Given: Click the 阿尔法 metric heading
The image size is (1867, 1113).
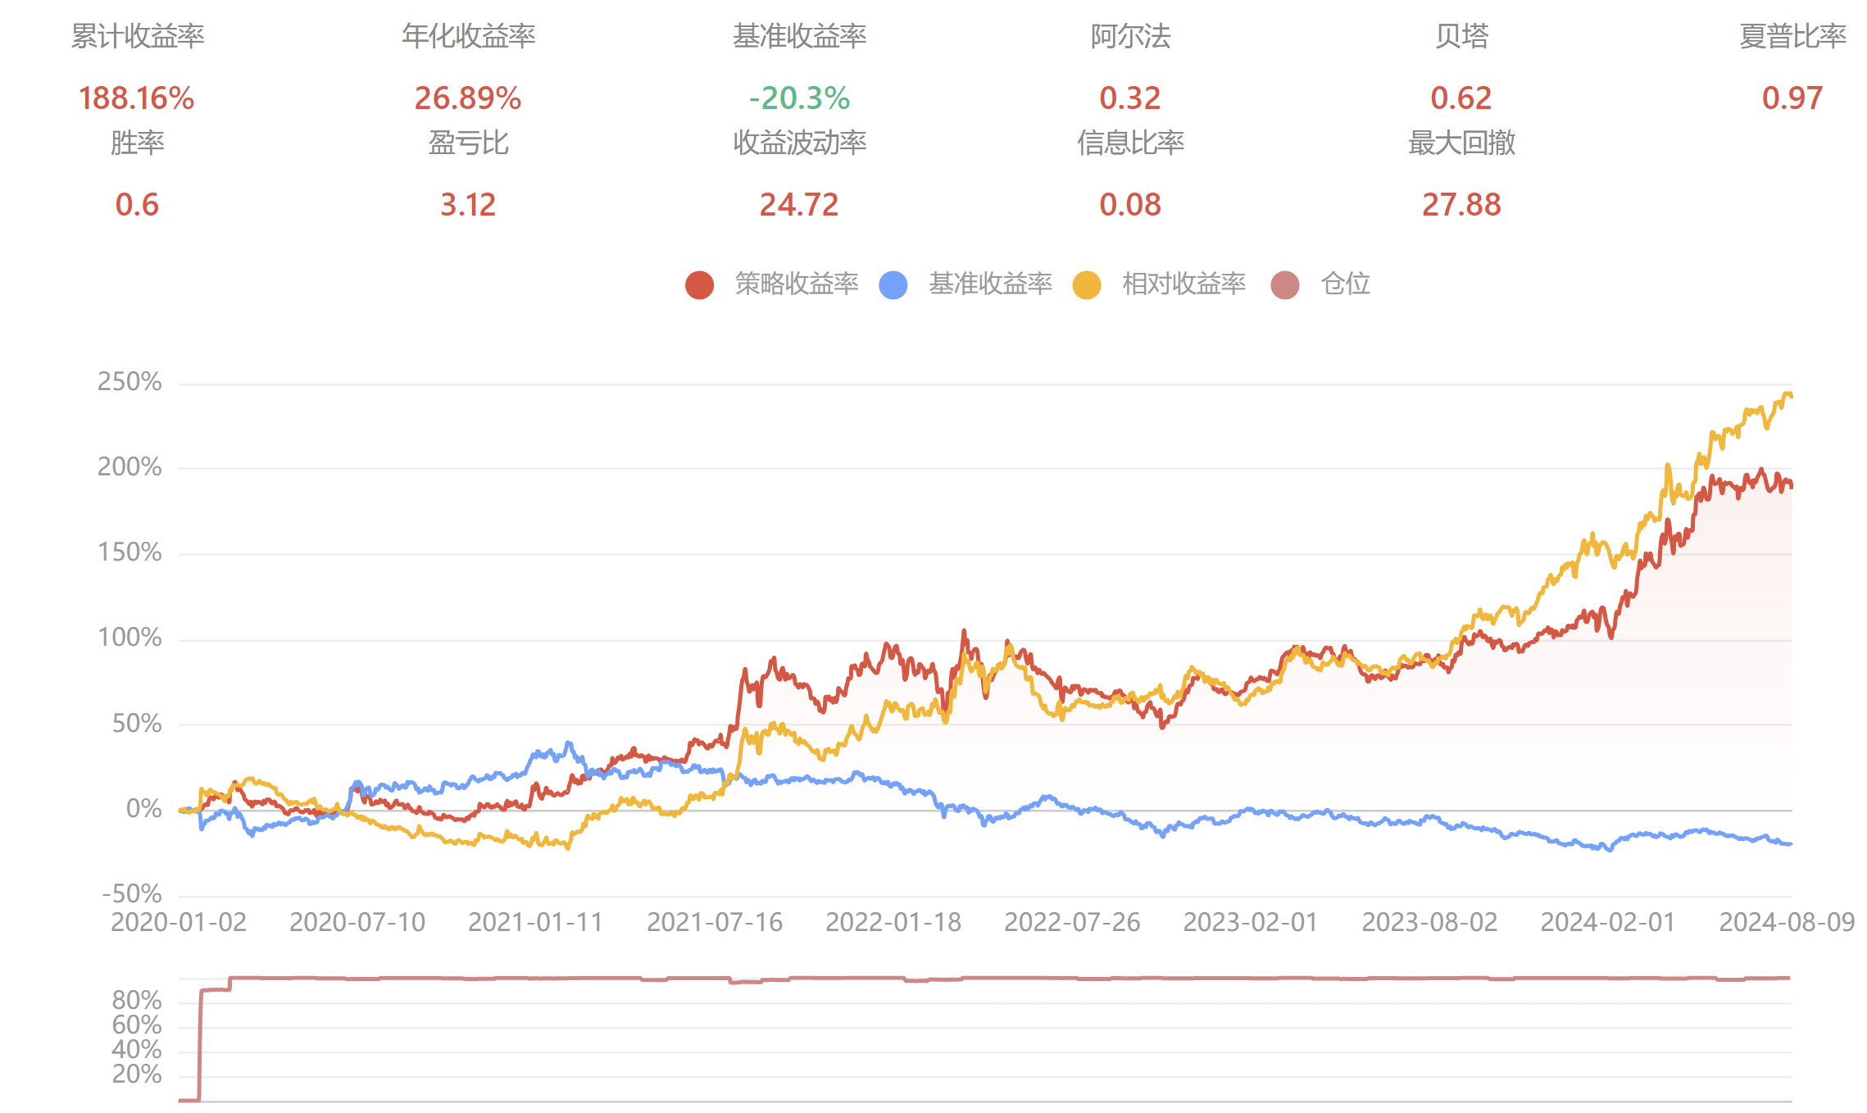Looking at the screenshot, I should (x=1130, y=36).
